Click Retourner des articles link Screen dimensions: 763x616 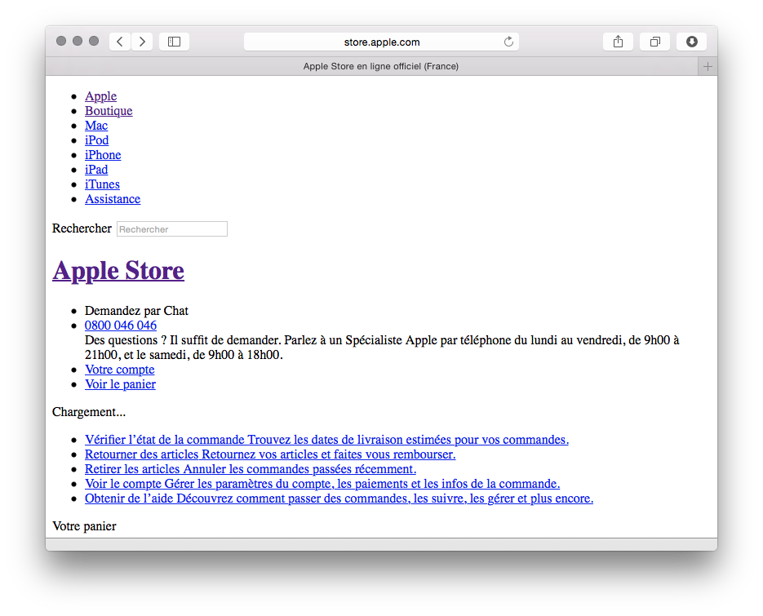(270, 454)
